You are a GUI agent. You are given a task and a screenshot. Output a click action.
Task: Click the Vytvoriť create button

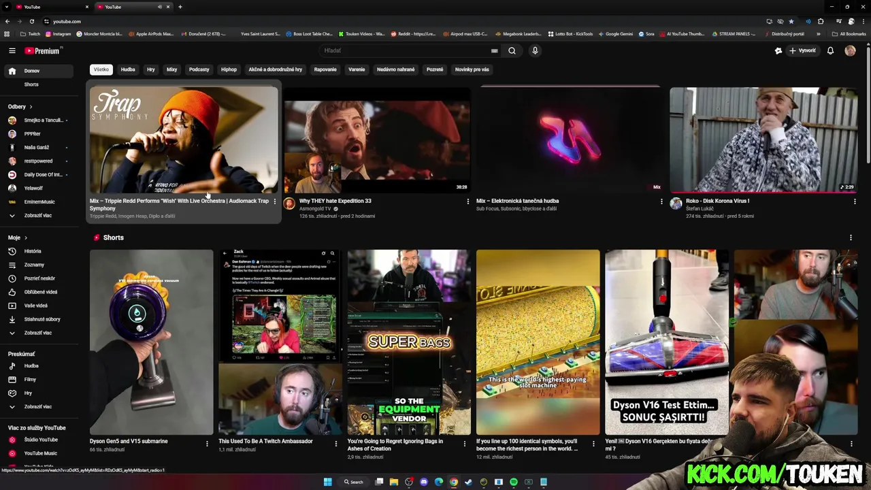(803, 50)
